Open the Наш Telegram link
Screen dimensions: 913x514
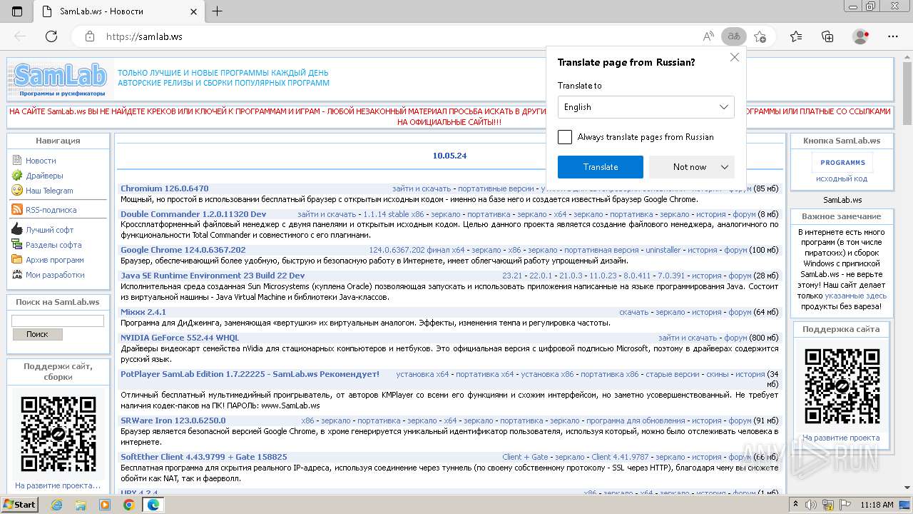[49, 191]
